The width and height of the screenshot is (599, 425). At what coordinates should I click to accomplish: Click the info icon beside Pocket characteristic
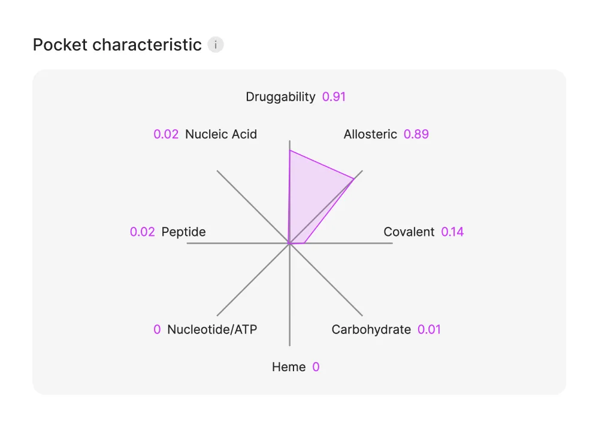[x=216, y=45]
